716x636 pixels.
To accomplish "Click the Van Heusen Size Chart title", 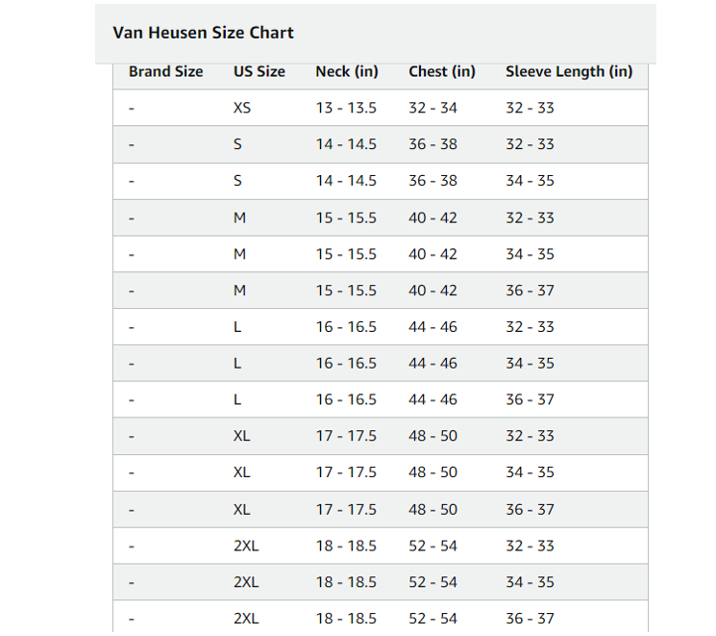I will pyautogui.click(x=203, y=33).
